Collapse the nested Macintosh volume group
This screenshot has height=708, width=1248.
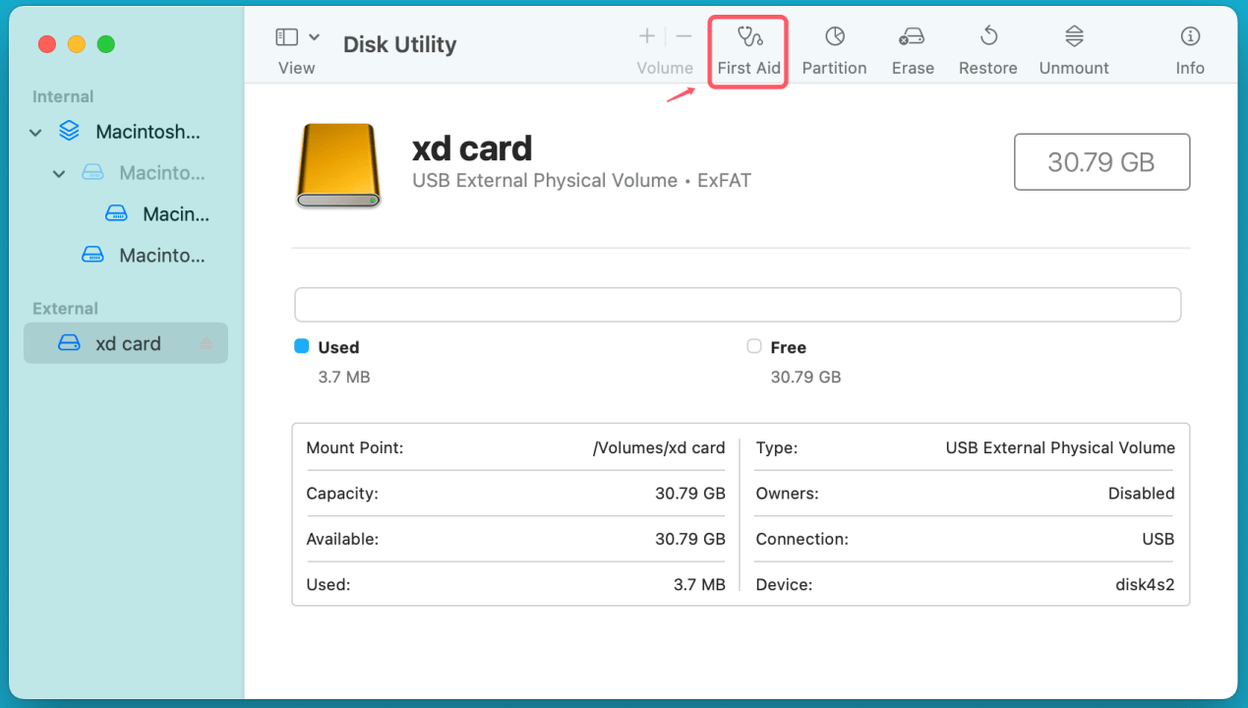[x=59, y=173]
